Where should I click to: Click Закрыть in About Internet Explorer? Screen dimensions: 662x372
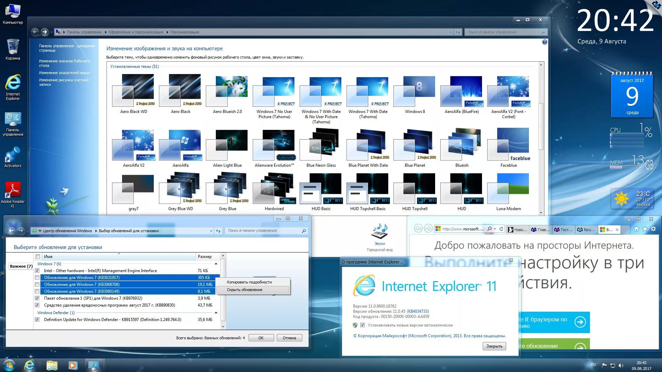(494, 346)
